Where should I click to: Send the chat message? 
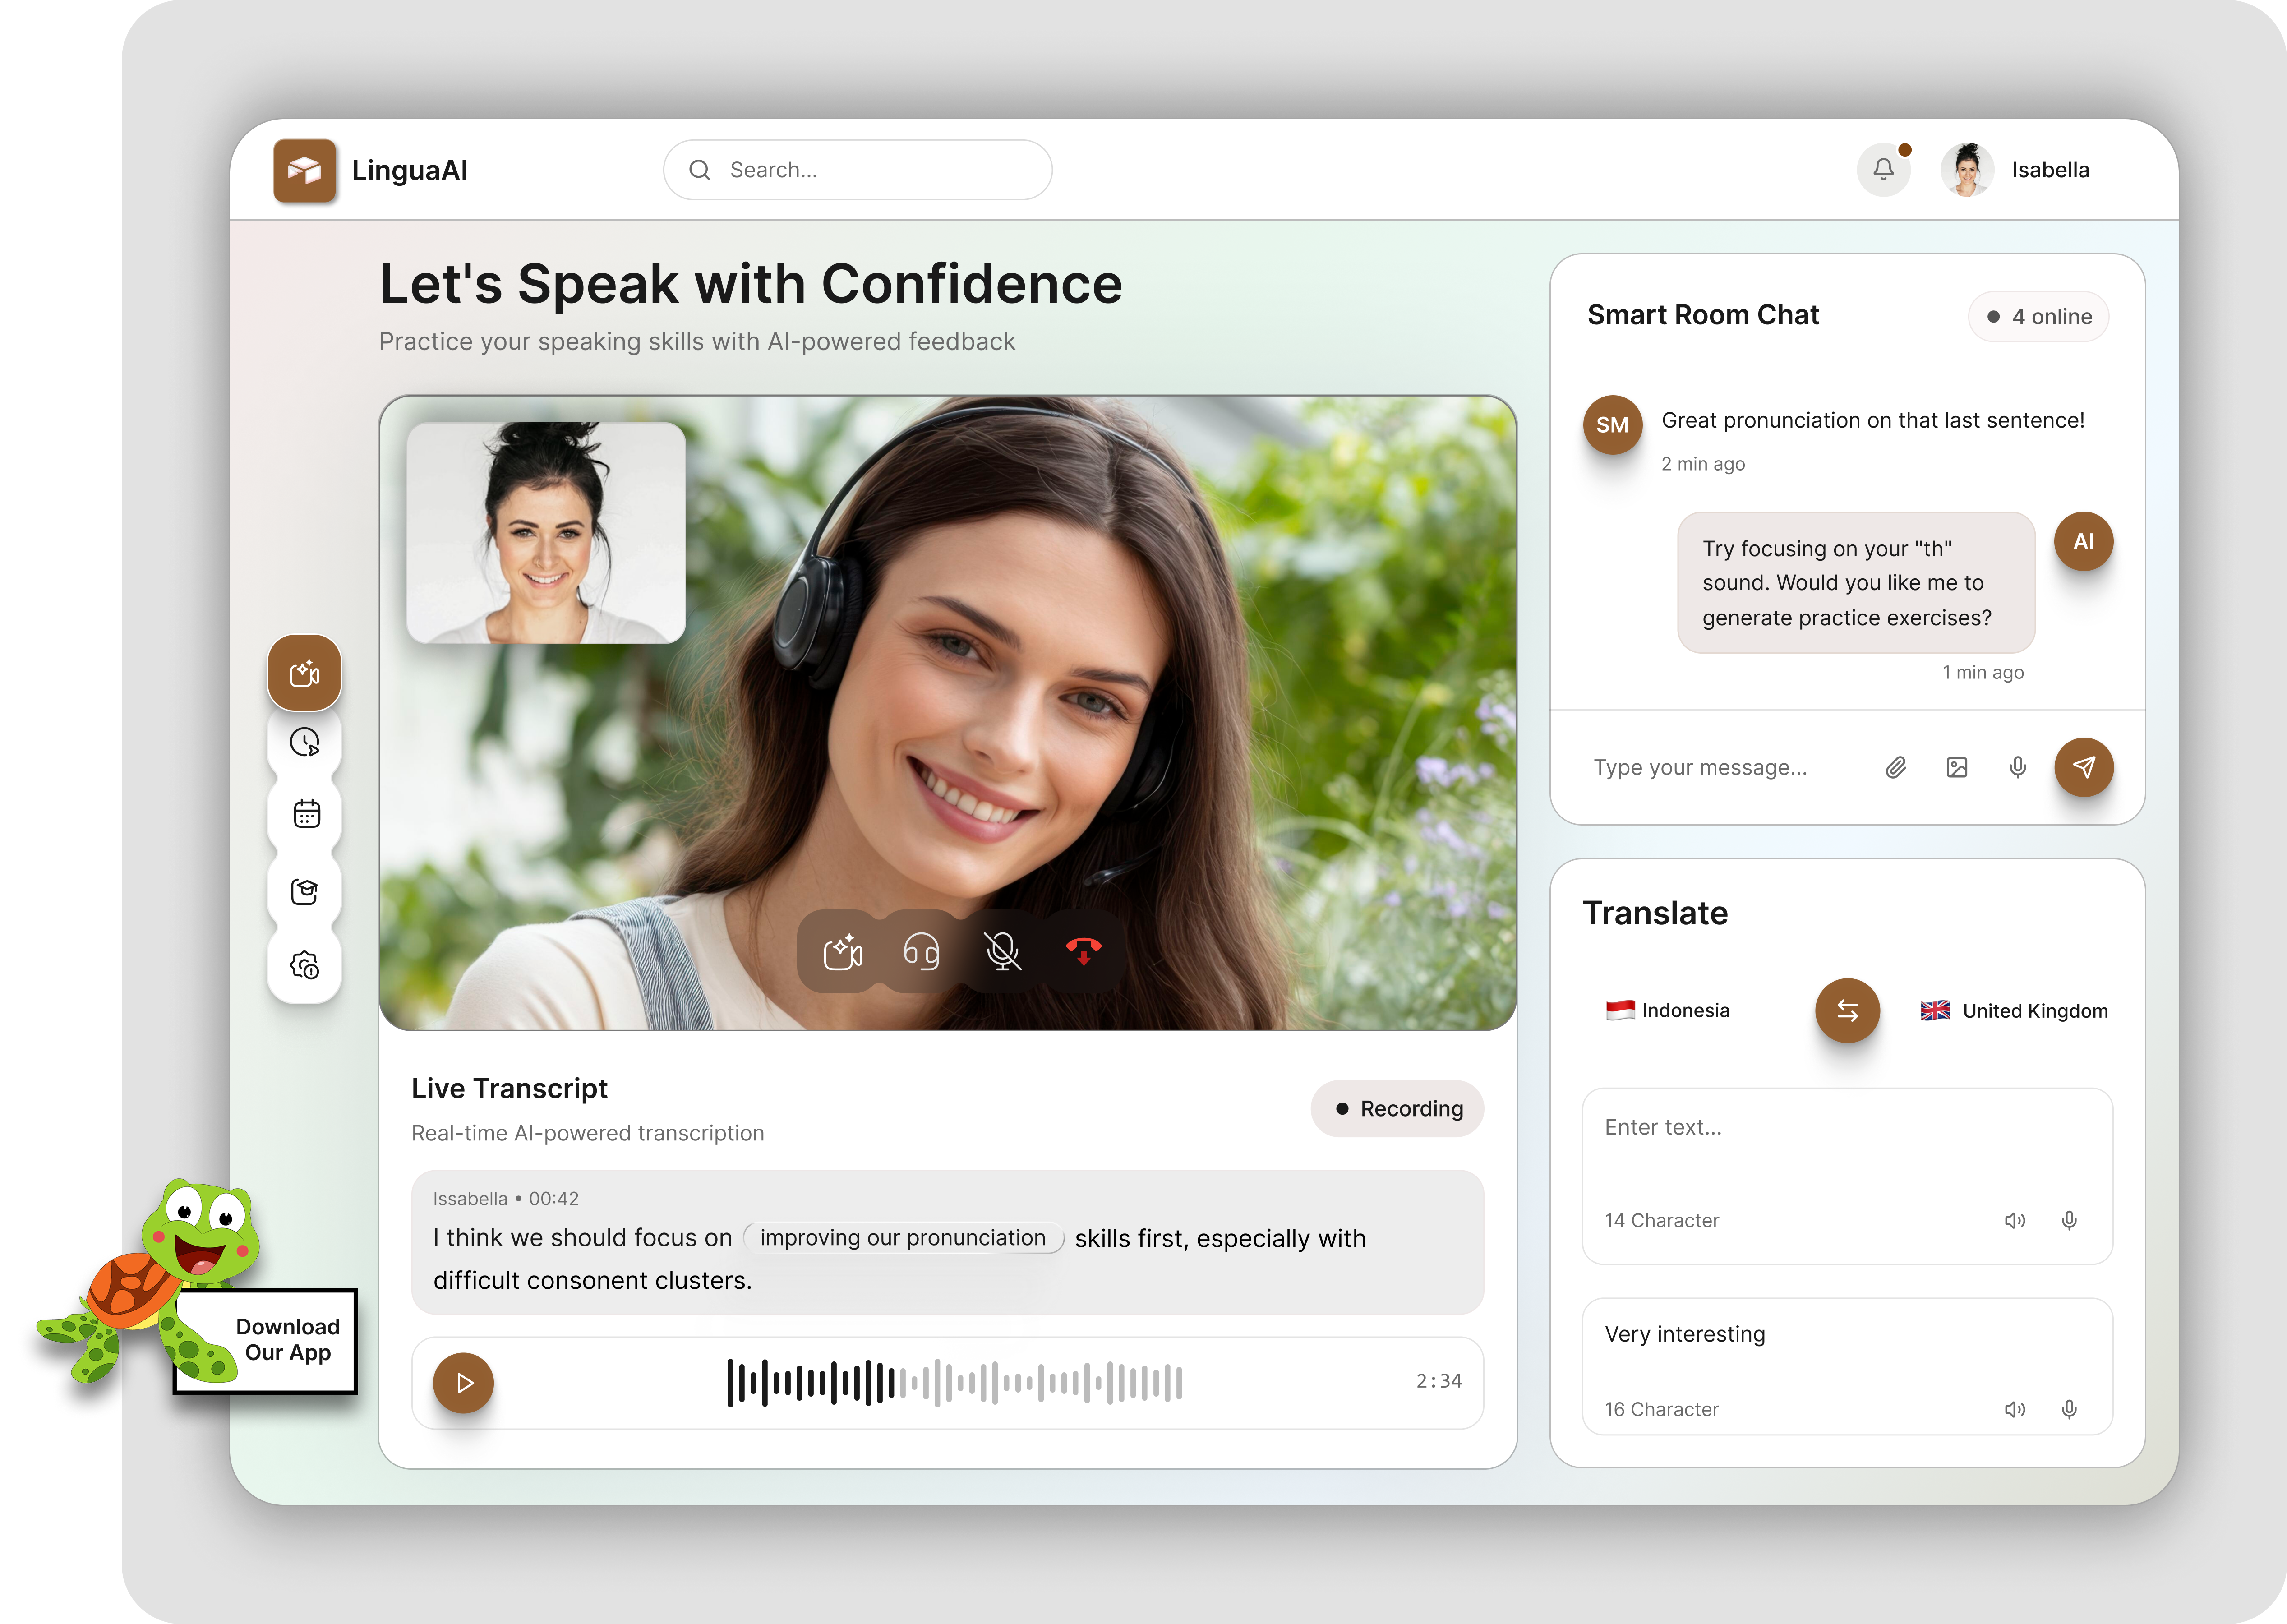2084,767
